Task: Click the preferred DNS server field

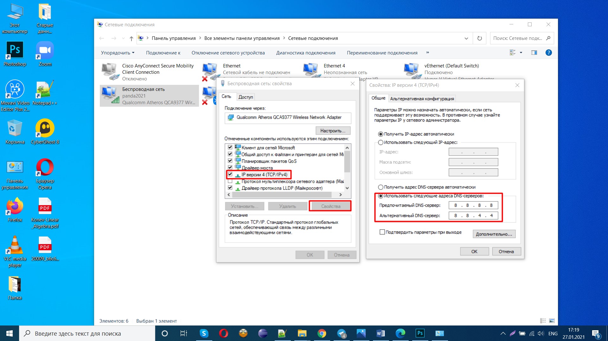Action: (473, 205)
